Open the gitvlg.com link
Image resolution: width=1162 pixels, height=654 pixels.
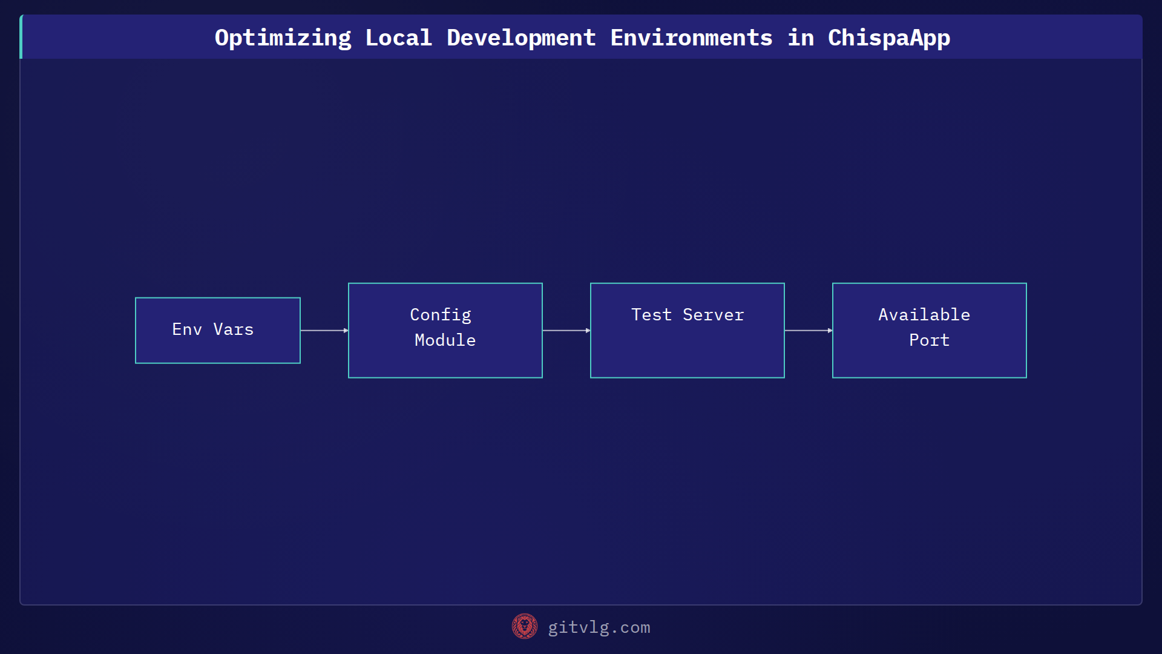599,627
